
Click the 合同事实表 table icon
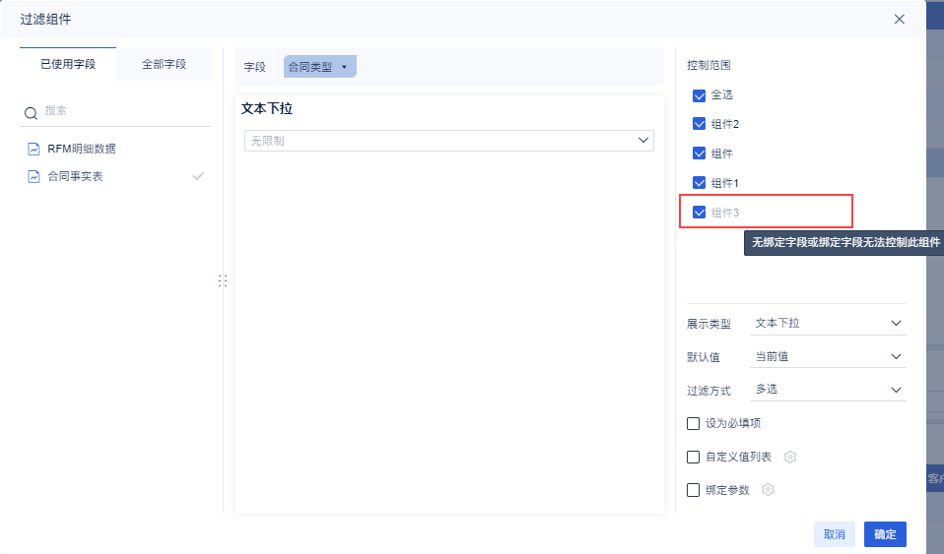[x=34, y=176]
